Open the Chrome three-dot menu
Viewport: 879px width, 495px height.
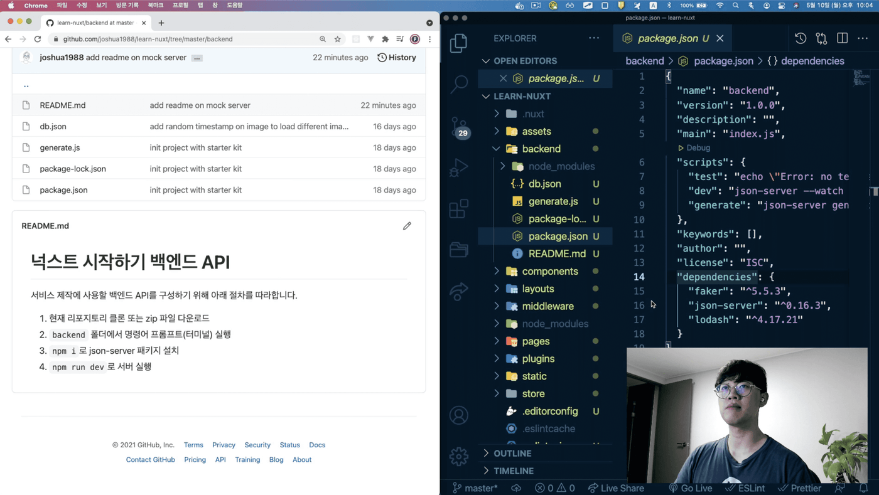[430, 39]
